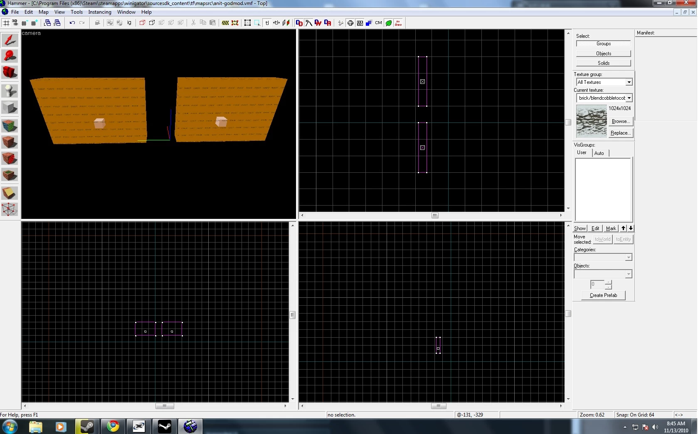Open the File menu
The image size is (698, 434).
(x=15, y=12)
